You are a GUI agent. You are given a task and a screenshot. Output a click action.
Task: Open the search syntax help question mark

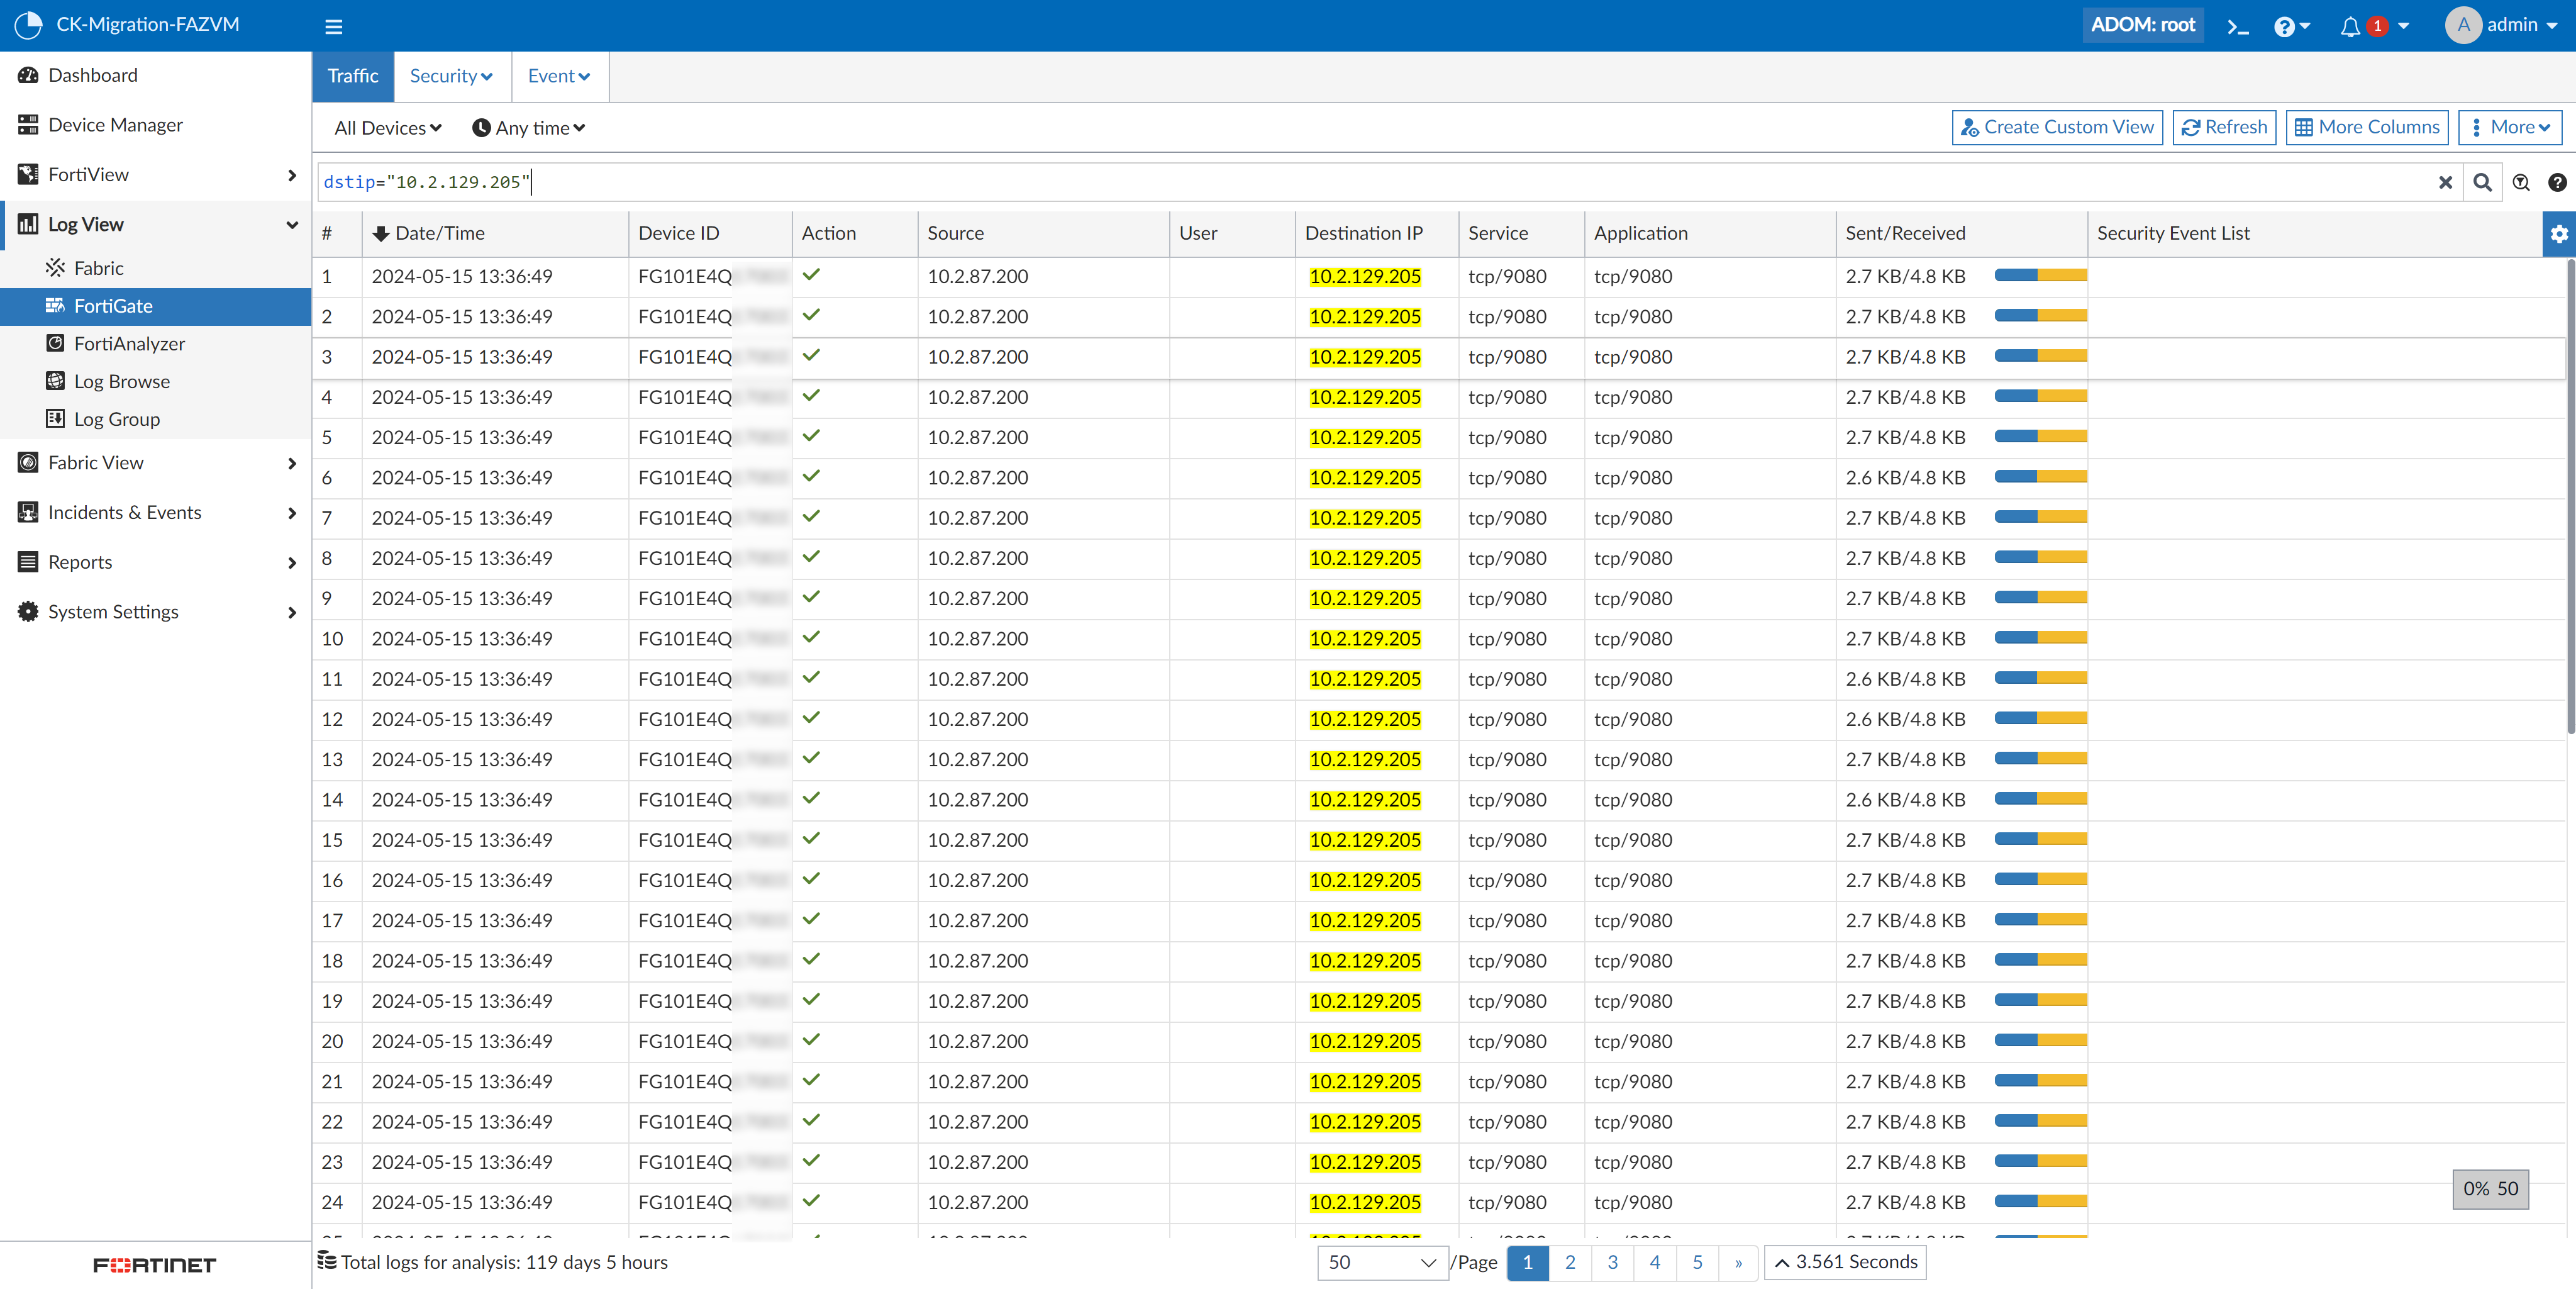[2557, 182]
